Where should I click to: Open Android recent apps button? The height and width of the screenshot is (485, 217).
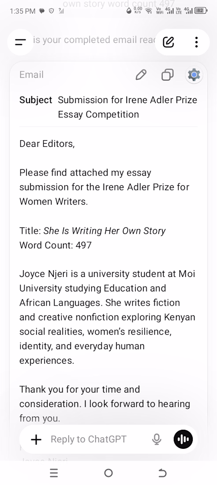coord(54,473)
